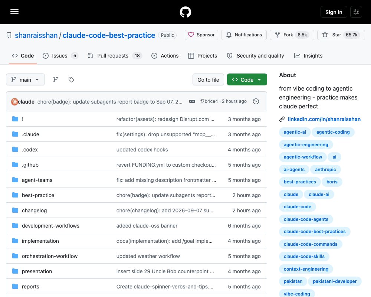Open 'updated codex hooks' commit message
The width and height of the screenshot is (371, 297).
click(142, 150)
